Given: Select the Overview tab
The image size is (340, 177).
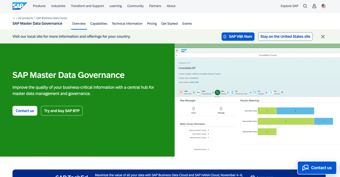Looking at the screenshot, I should [x=79, y=23].
